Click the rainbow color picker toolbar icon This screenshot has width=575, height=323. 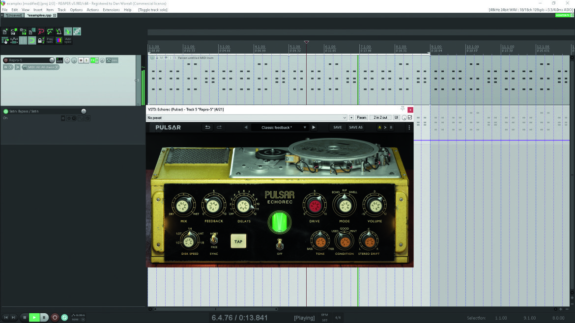coord(58,40)
